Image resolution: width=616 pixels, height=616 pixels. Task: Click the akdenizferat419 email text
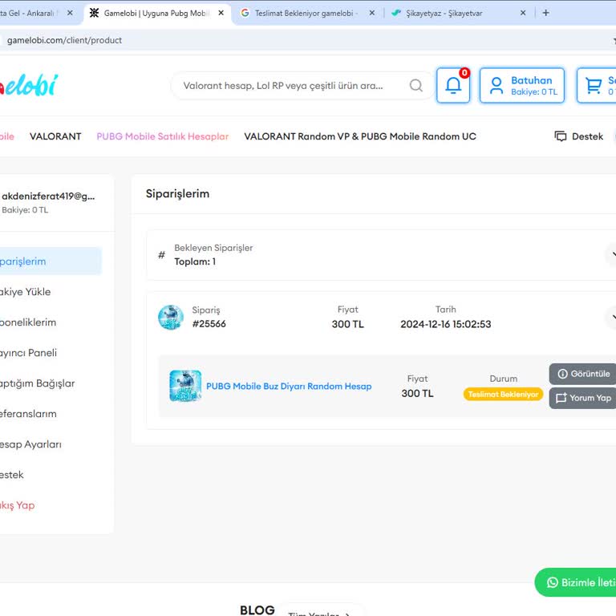pos(48,196)
